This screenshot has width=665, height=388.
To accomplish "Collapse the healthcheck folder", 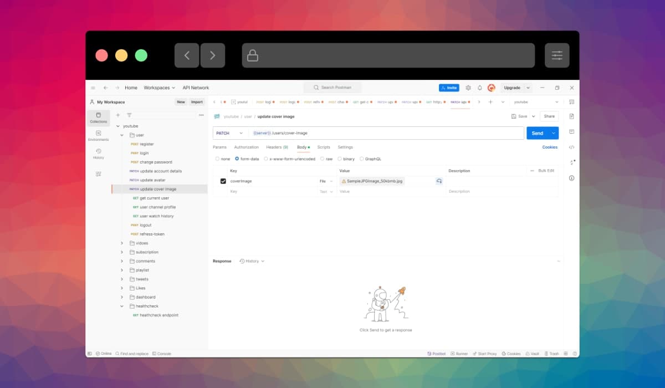I will pyautogui.click(x=122, y=306).
